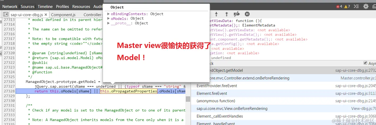
Task: Select Controller.extend.onBeforeRendering call stack frame
Action: coord(283,78)
